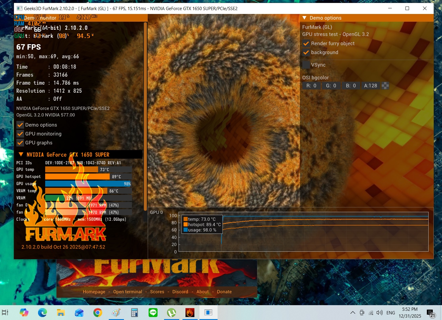Click the volume speaker tray icon
Screen dimensions: 442x320
click(x=379, y=313)
